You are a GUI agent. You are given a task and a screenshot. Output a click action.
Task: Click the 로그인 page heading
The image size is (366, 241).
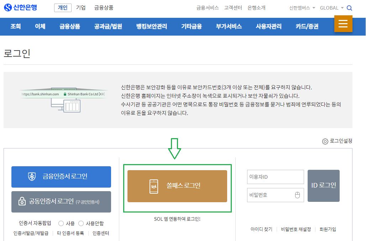pyautogui.click(x=17, y=53)
